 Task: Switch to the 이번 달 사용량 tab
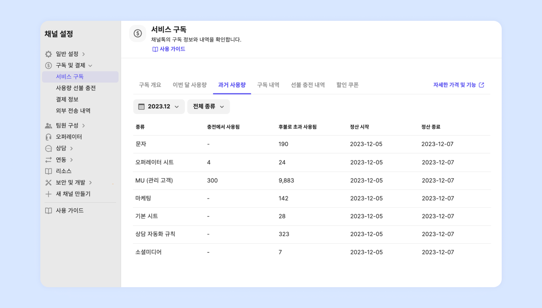coord(190,85)
